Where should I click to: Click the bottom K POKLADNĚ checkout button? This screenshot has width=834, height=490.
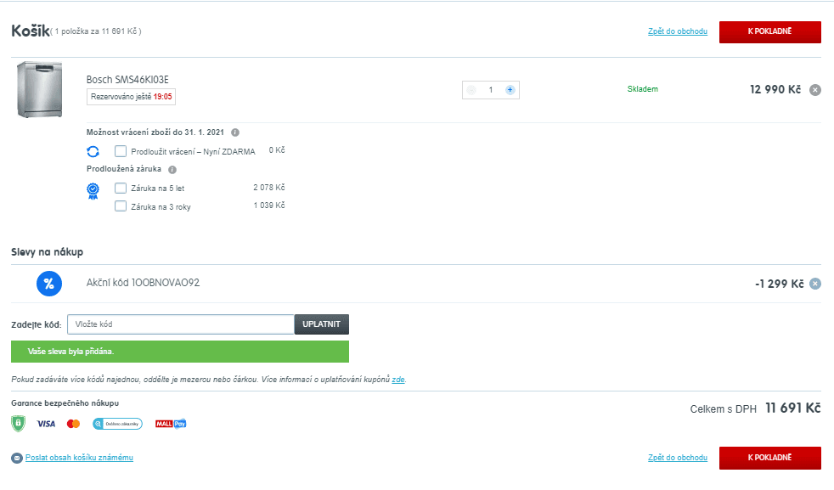click(769, 458)
